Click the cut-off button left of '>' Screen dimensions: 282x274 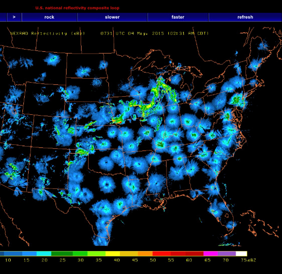[x=3, y=17]
